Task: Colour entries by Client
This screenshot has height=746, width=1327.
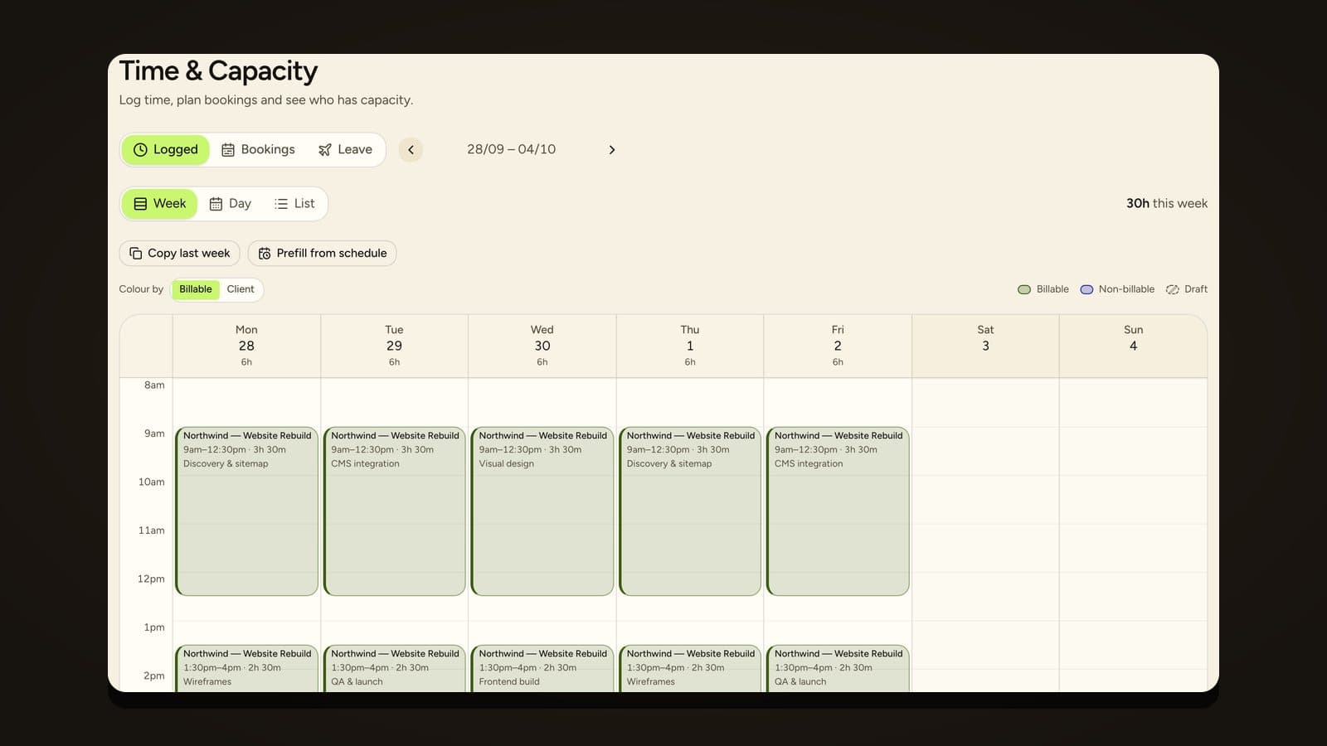Action: [x=241, y=289]
